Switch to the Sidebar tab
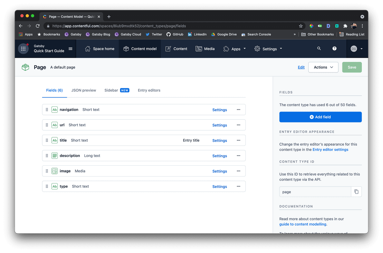Viewport: 383px width, 253px height. 111,90
